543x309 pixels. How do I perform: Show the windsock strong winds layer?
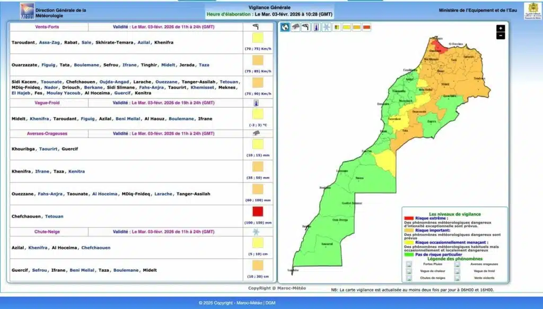click(305, 28)
